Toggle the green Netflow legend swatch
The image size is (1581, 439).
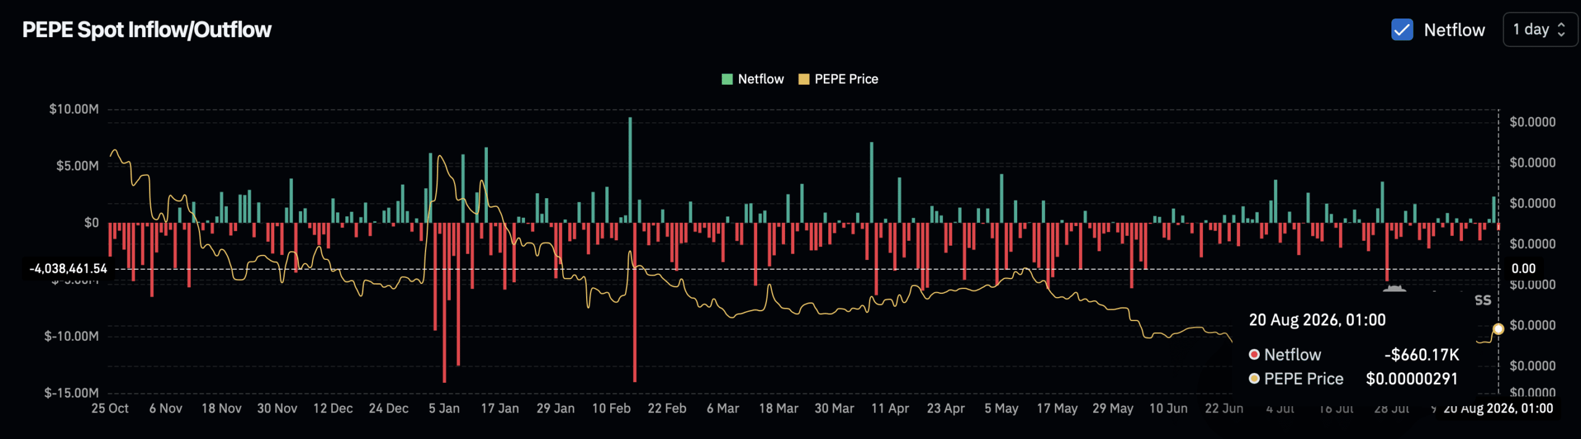pyautogui.click(x=727, y=79)
